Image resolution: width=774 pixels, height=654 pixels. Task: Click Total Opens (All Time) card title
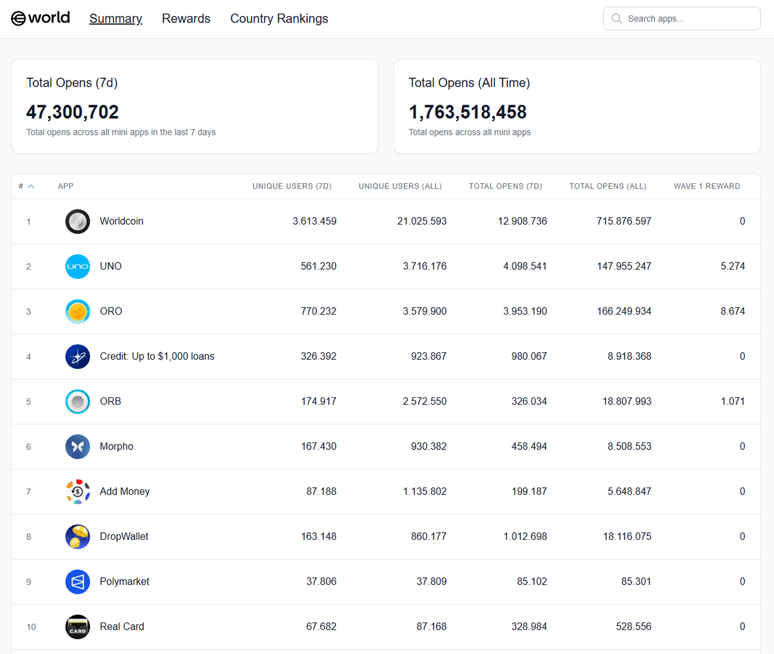click(469, 83)
